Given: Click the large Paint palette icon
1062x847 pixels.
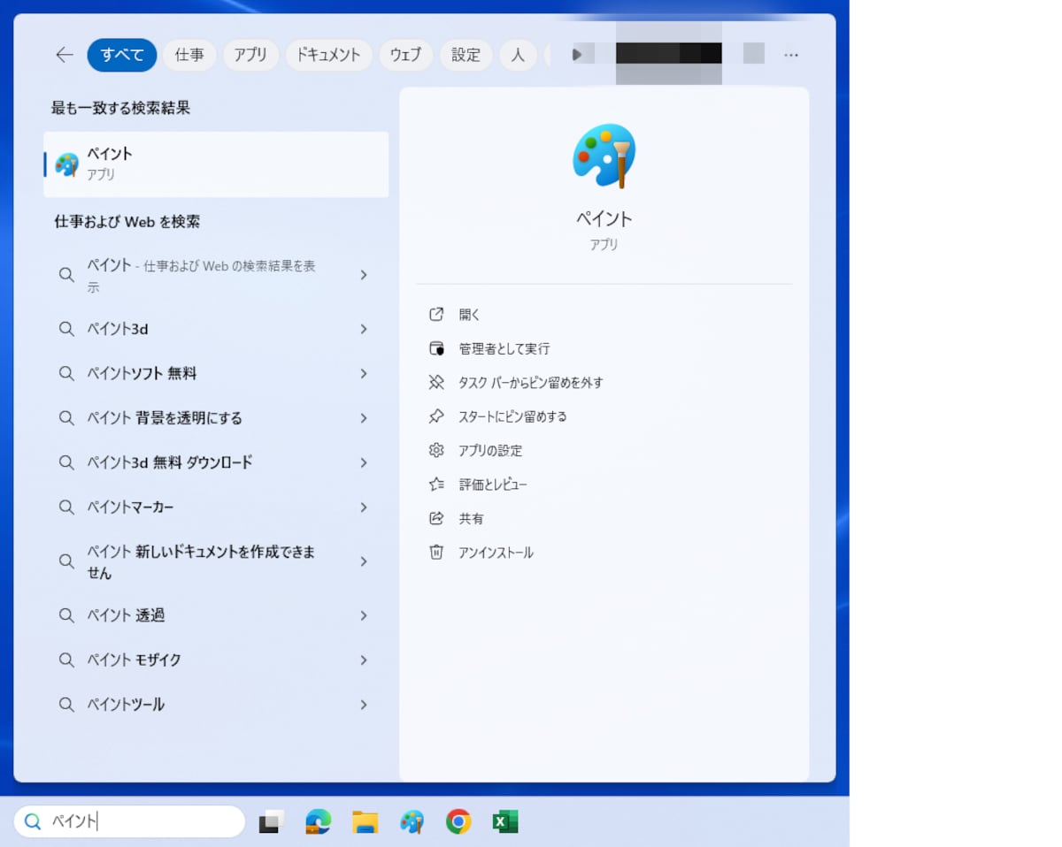Looking at the screenshot, I should point(604,156).
